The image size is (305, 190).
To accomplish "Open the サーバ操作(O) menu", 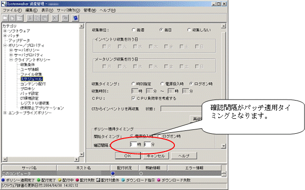I will click(x=68, y=10).
